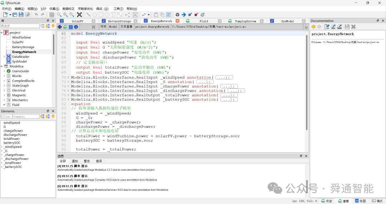This screenshot has height=204, width=386.
Task: Click the animation simulate icon
Action: point(203,15)
